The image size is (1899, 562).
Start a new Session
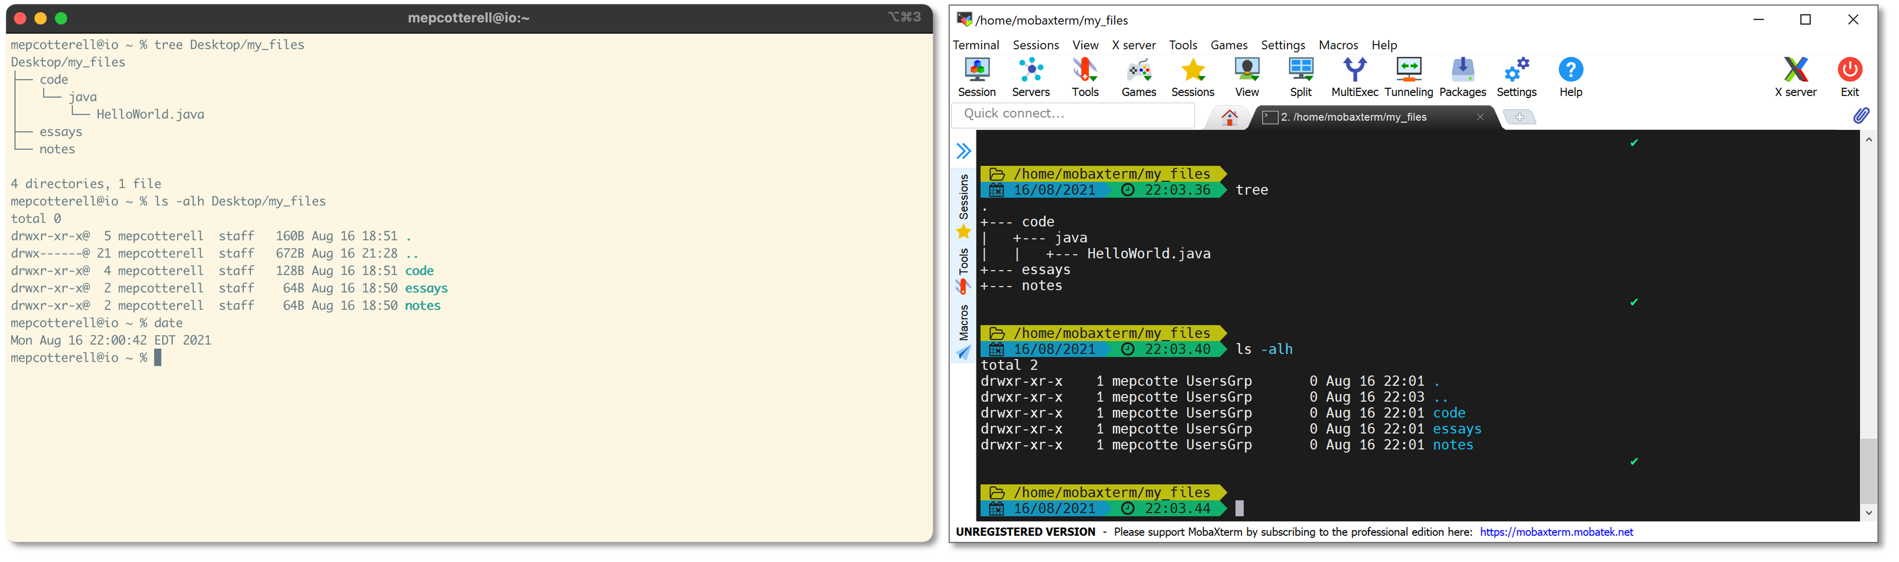(x=976, y=76)
